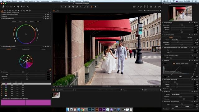This screenshot has width=199, height=112.
Task: Select the Красный channel in Levels
Action: click(x=178, y=63)
